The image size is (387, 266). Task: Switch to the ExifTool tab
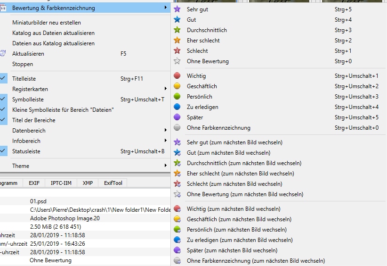113,183
